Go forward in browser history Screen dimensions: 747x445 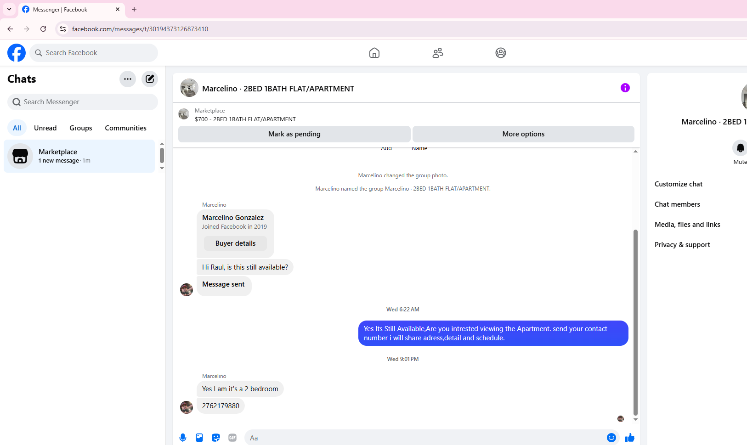(27, 29)
